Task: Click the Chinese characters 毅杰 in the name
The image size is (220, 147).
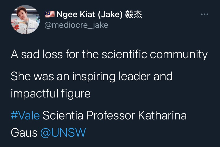Action: [x=134, y=15]
